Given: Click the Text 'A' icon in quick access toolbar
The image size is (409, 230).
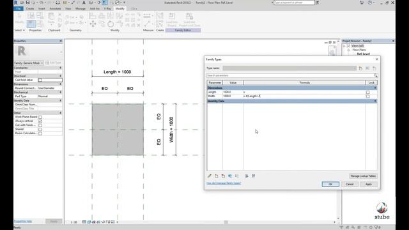Looking at the screenshot, I should (84, 3).
